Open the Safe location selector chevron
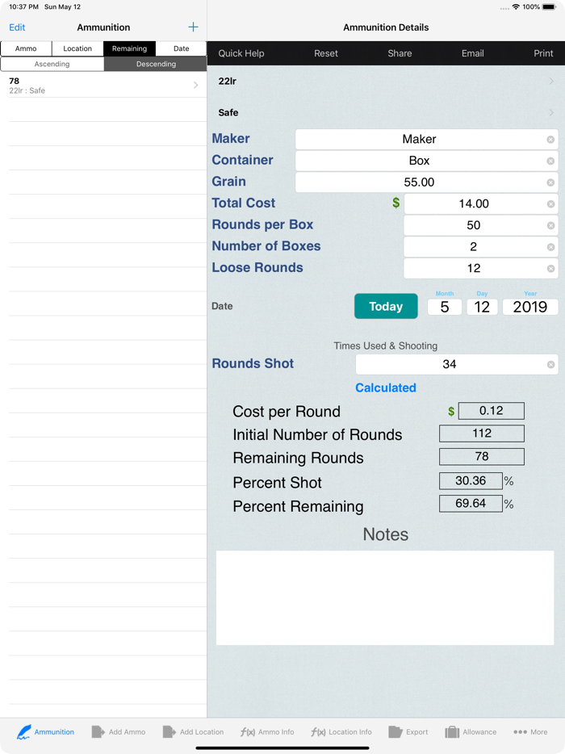565x754 pixels. point(551,112)
